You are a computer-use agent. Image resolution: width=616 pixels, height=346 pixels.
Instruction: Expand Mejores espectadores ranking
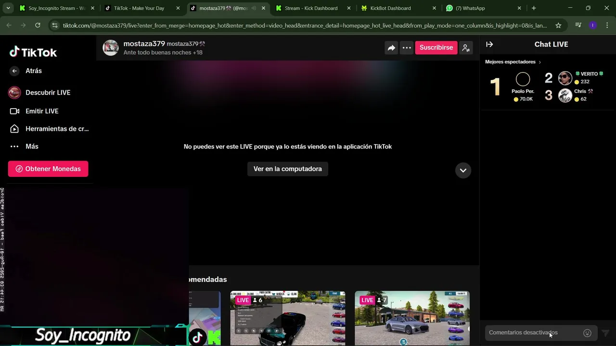pos(513,62)
